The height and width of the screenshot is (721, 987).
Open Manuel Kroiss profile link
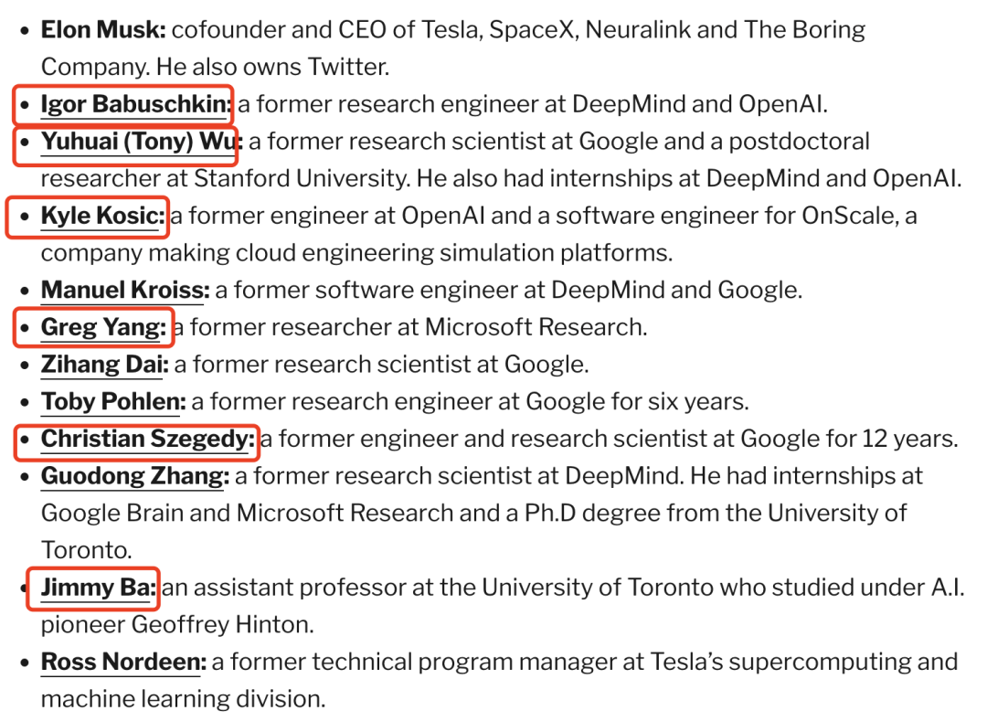[x=124, y=291]
